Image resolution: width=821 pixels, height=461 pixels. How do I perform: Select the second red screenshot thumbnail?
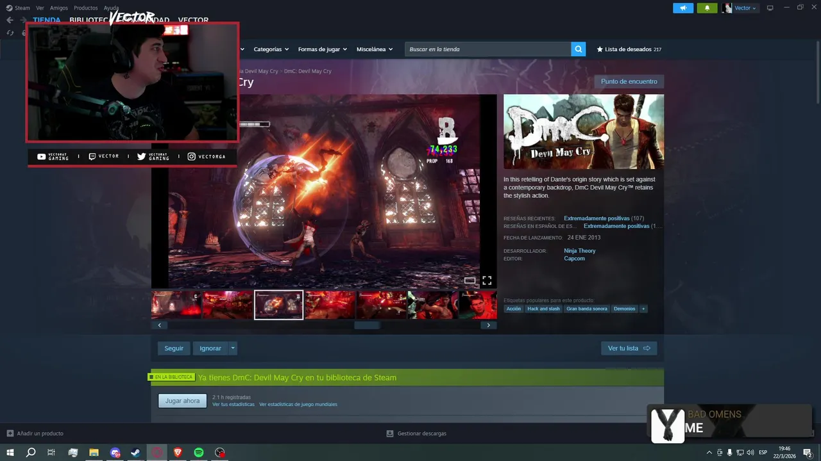(x=227, y=305)
